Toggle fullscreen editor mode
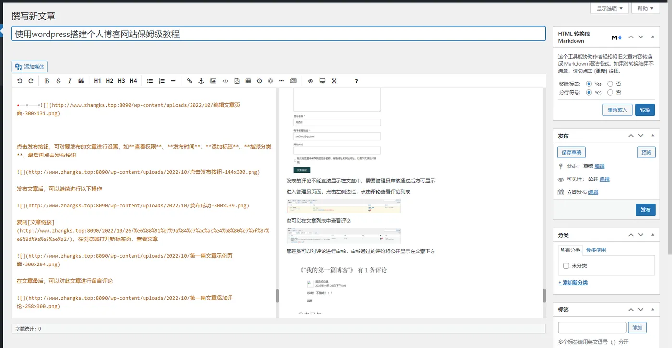Image resolution: width=672 pixels, height=348 pixels. [334, 81]
